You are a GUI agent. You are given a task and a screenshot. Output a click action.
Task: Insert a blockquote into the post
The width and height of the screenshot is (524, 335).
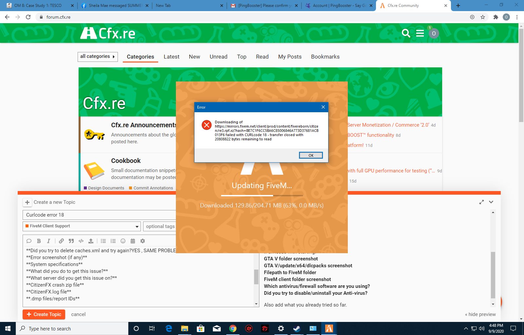(71, 241)
